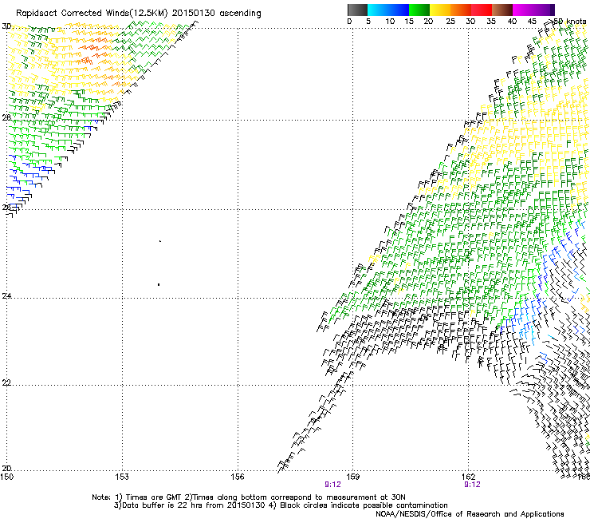This screenshot has height=519, width=590.
Task: Click the yellow 20-25 knots color band
Action: [x=440, y=10]
